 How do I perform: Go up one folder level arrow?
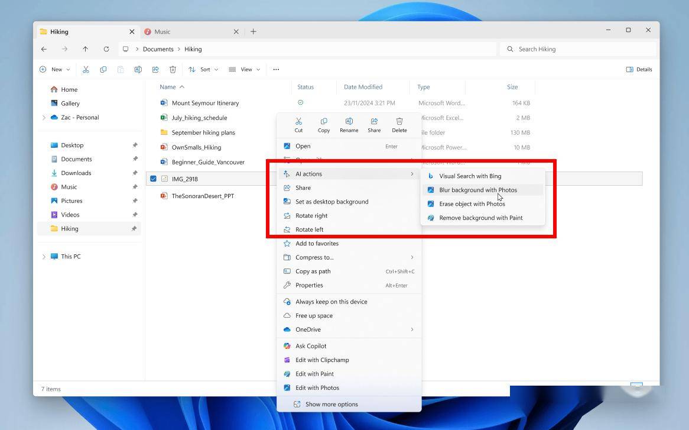point(85,49)
